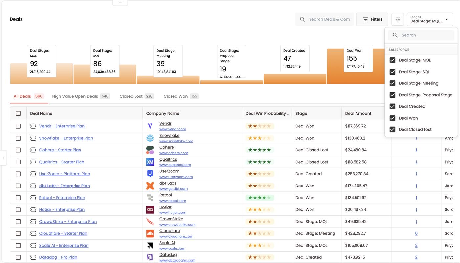Open the Qualtrics company name link
Image resolution: width=460 pixels, height=263 pixels.
click(x=168, y=159)
